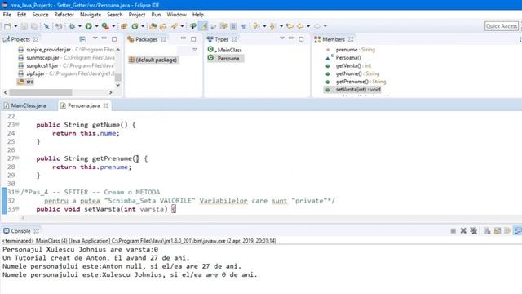Image resolution: width=522 pixels, height=294 pixels.
Task: Maximize the Types view panel
Action: (301, 39)
